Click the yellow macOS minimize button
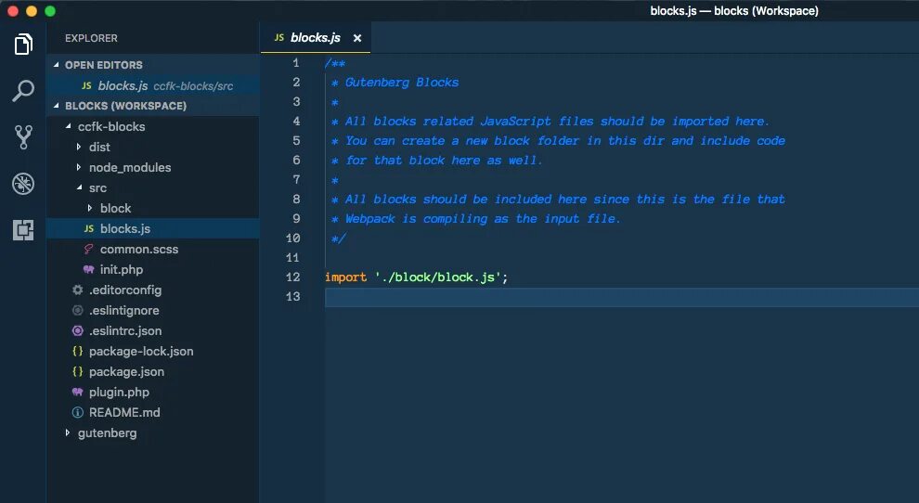Screen dimensions: 919x503 (x=32, y=10)
